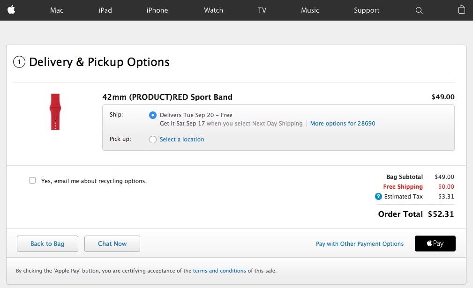Click the red Sport Band thumbnail
Screen dimensions: 473x288
(55, 112)
